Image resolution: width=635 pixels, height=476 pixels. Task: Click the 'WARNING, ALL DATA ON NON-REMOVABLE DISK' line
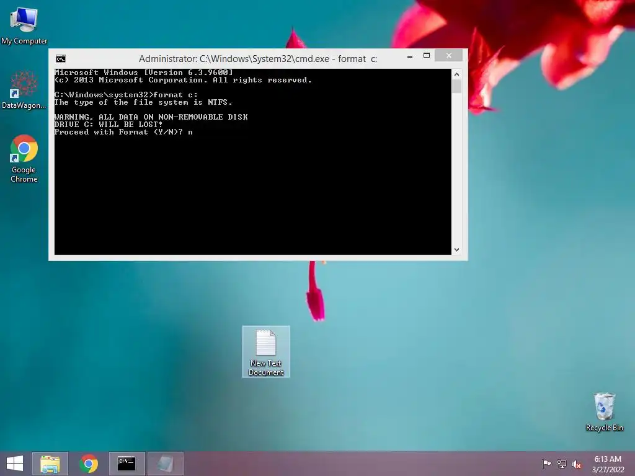(151, 117)
